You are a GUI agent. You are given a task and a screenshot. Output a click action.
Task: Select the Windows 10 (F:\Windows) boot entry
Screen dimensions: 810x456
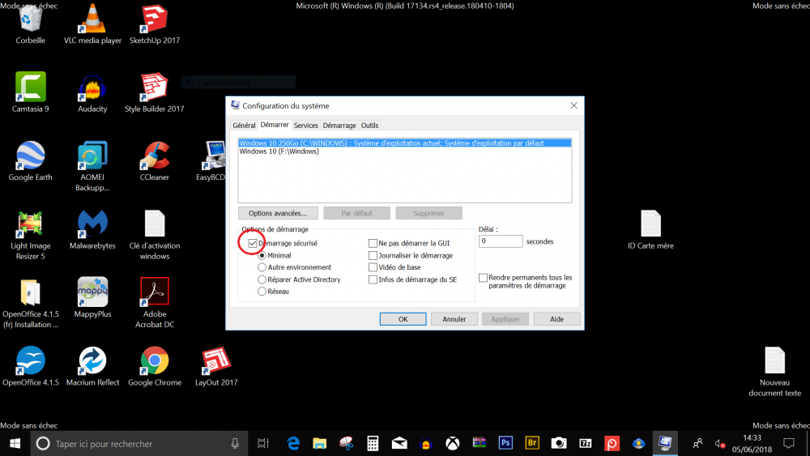[x=279, y=151]
